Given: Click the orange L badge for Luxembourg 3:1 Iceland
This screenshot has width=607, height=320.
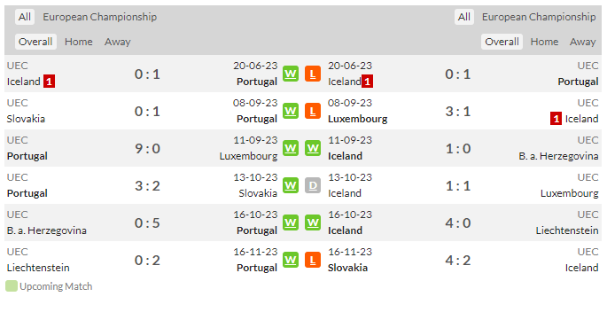Looking at the screenshot, I should (313, 111).
